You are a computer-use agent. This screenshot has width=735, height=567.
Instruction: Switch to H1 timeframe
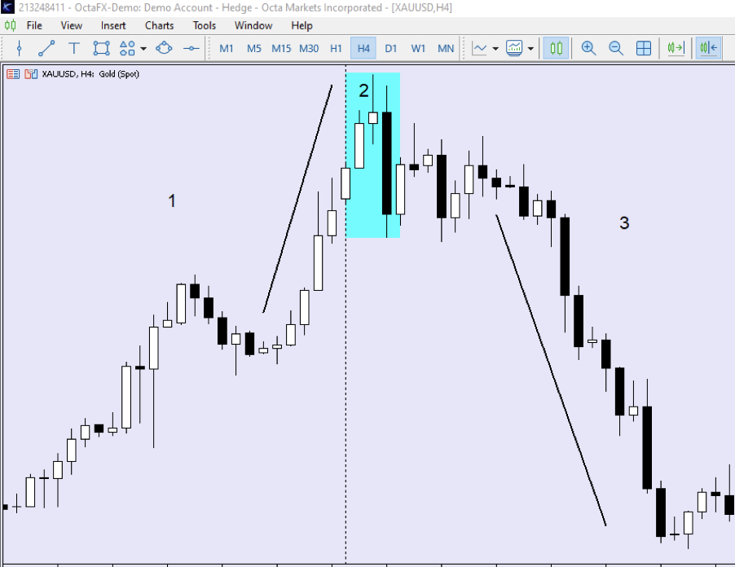336,48
